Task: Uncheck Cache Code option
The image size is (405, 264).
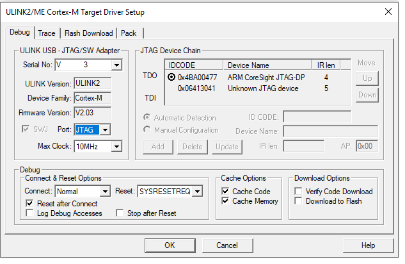Action: coord(225,192)
